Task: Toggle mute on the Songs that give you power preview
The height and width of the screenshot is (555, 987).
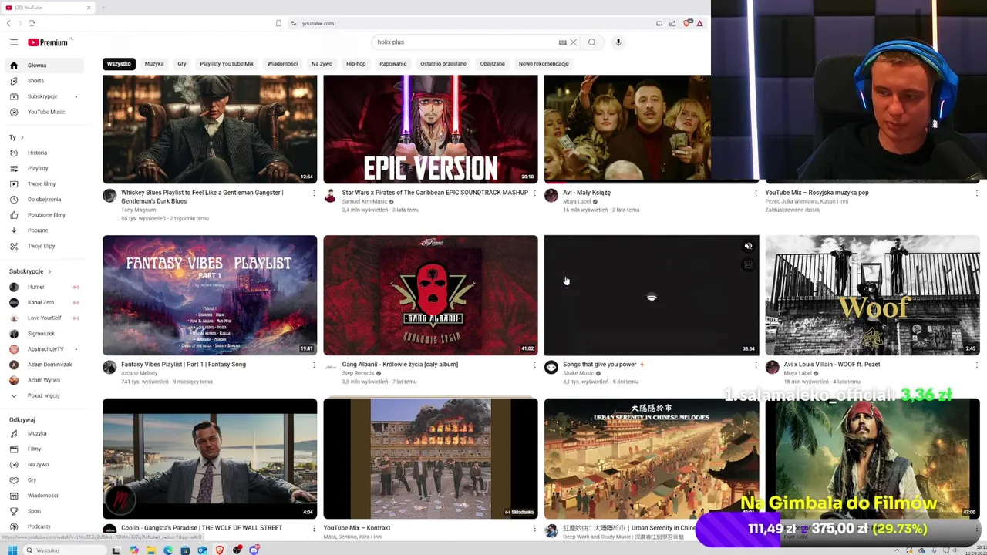Action: [x=748, y=247]
